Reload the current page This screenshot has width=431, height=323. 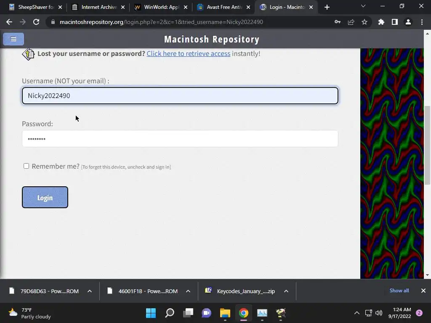(x=36, y=22)
